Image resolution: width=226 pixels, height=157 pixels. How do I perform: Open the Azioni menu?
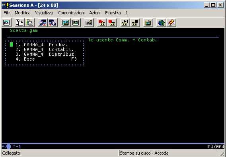(95, 13)
